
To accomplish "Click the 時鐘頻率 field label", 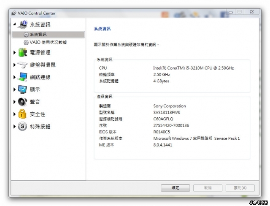I will (107, 75).
